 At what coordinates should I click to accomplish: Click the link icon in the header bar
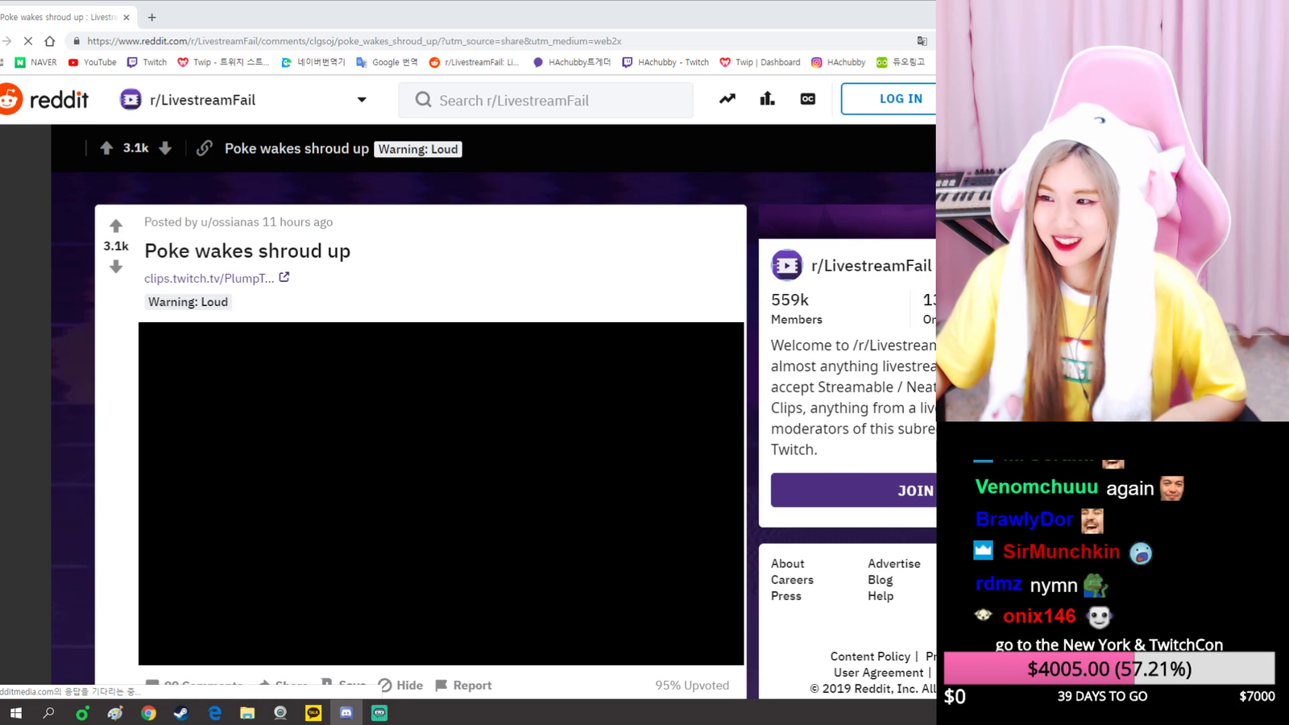coord(205,148)
